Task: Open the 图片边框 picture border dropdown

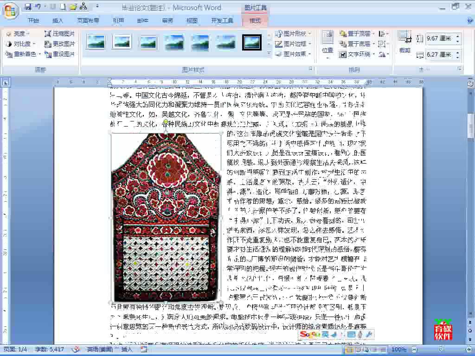Action: (x=293, y=44)
